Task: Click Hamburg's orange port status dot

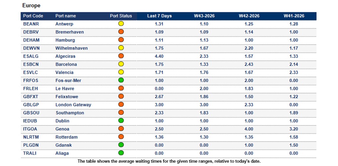Action: click(121, 40)
